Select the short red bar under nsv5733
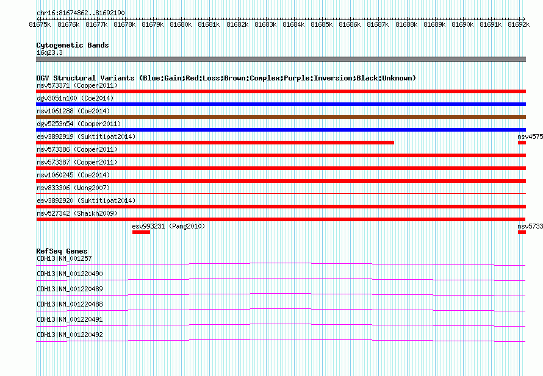This screenshot has width=543, height=376. 522,232
